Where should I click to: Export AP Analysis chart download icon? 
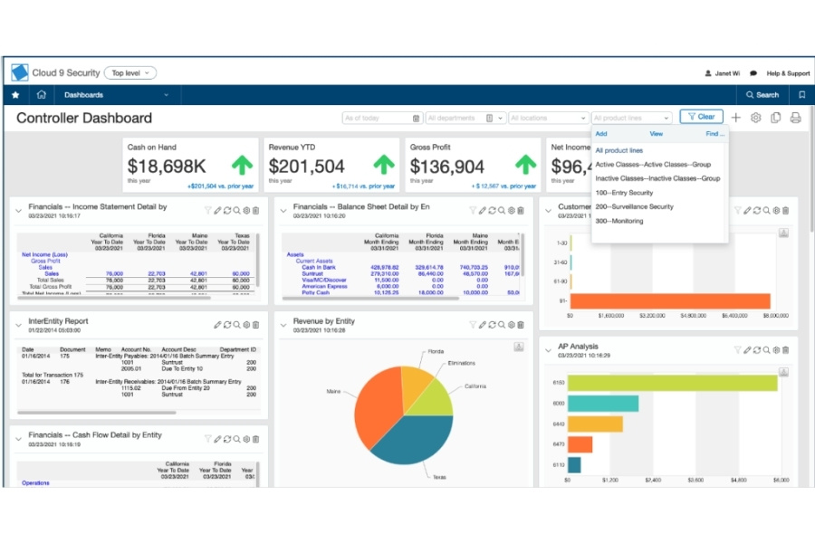[784, 372]
